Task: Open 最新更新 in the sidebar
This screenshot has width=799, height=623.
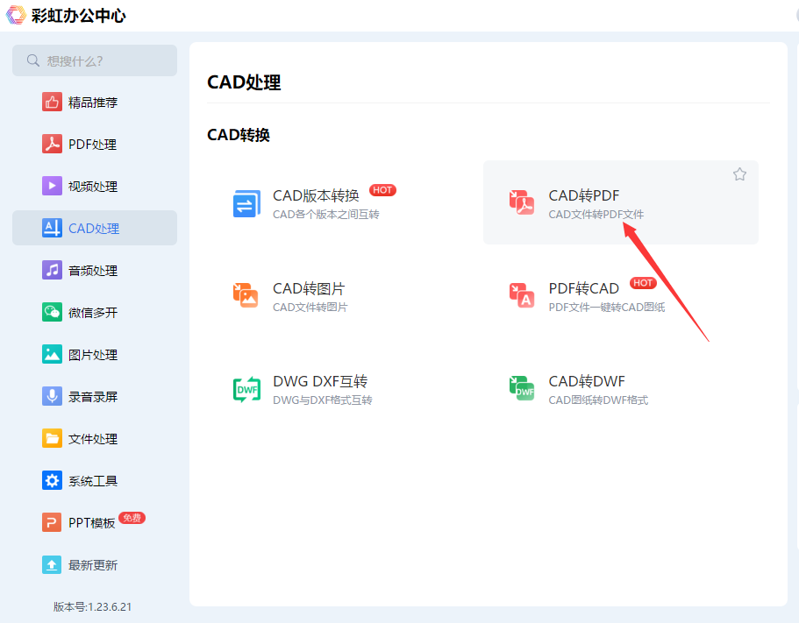Action: [95, 564]
